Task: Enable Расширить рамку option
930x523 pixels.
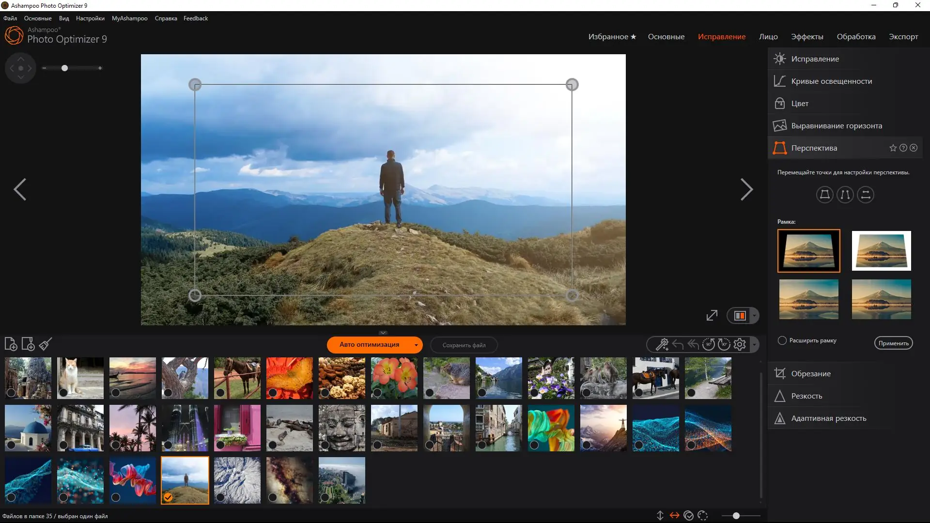Action: [x=782, y=340]
